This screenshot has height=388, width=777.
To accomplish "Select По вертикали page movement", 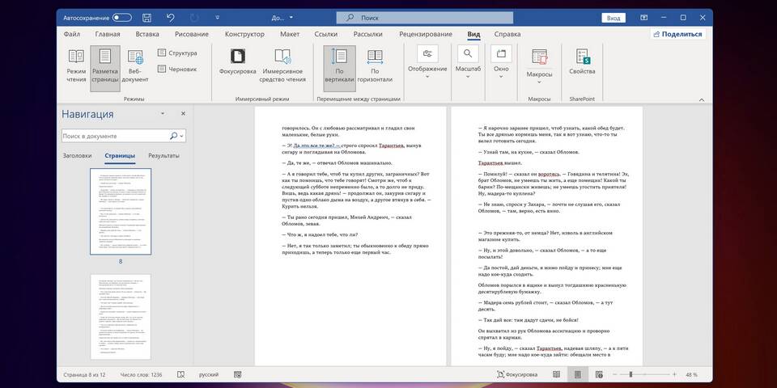I will tap(339, 65).
